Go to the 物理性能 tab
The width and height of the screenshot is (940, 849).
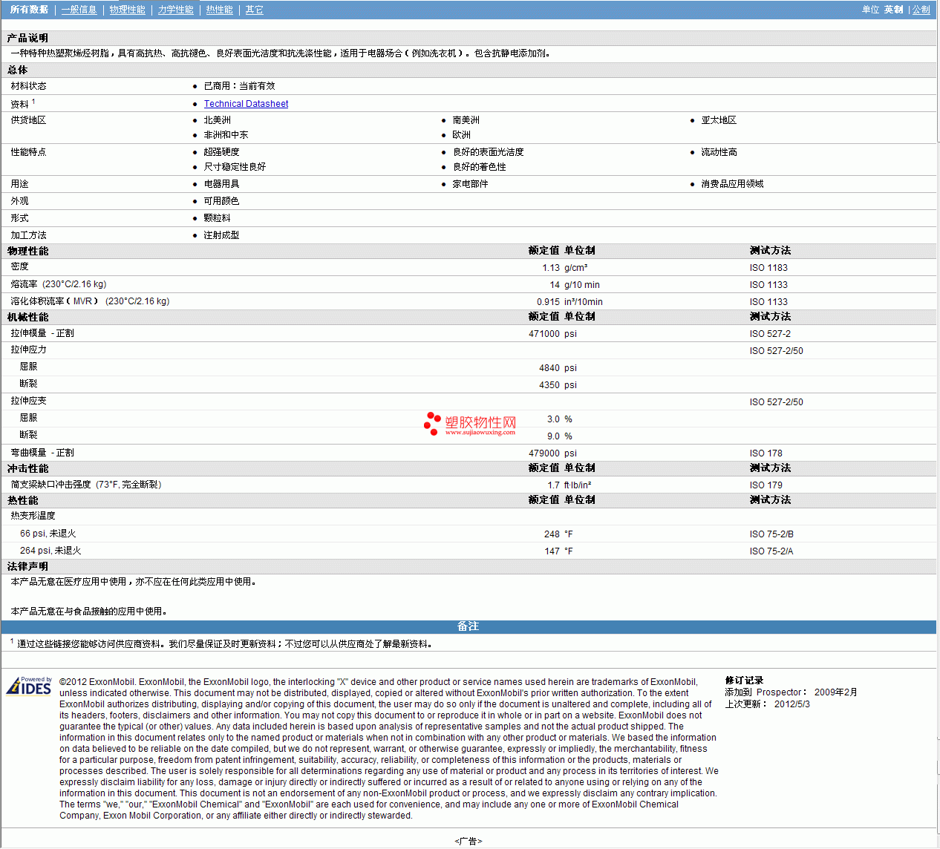[127, 10]
